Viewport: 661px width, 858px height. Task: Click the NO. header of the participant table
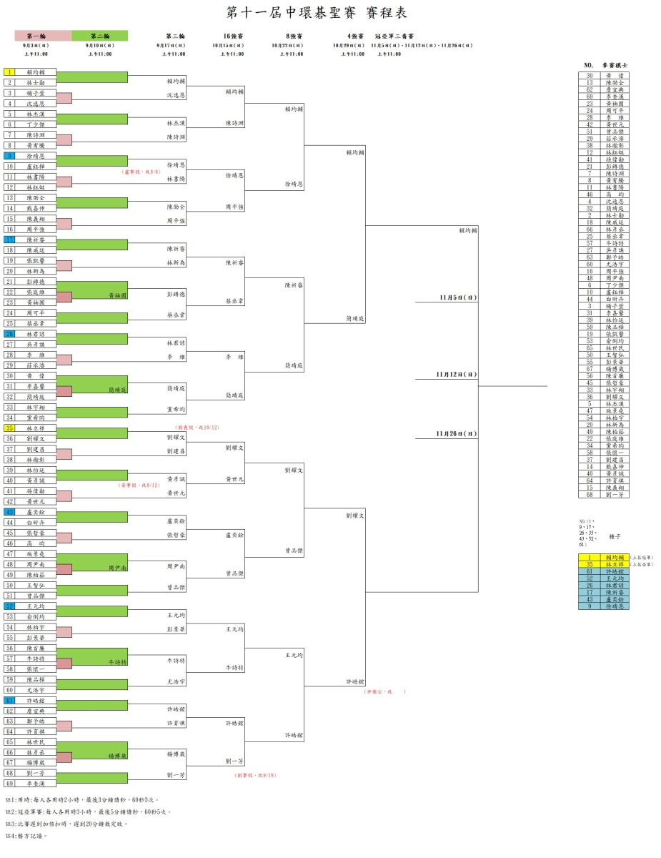pyautogui.click(x=589, y=64)
